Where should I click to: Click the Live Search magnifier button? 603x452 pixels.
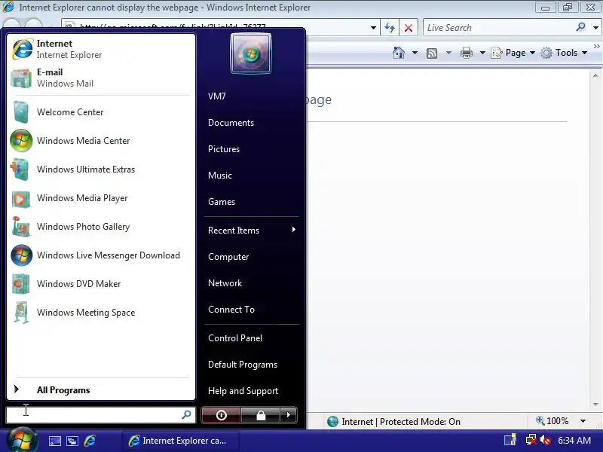(x=580, y=27)
